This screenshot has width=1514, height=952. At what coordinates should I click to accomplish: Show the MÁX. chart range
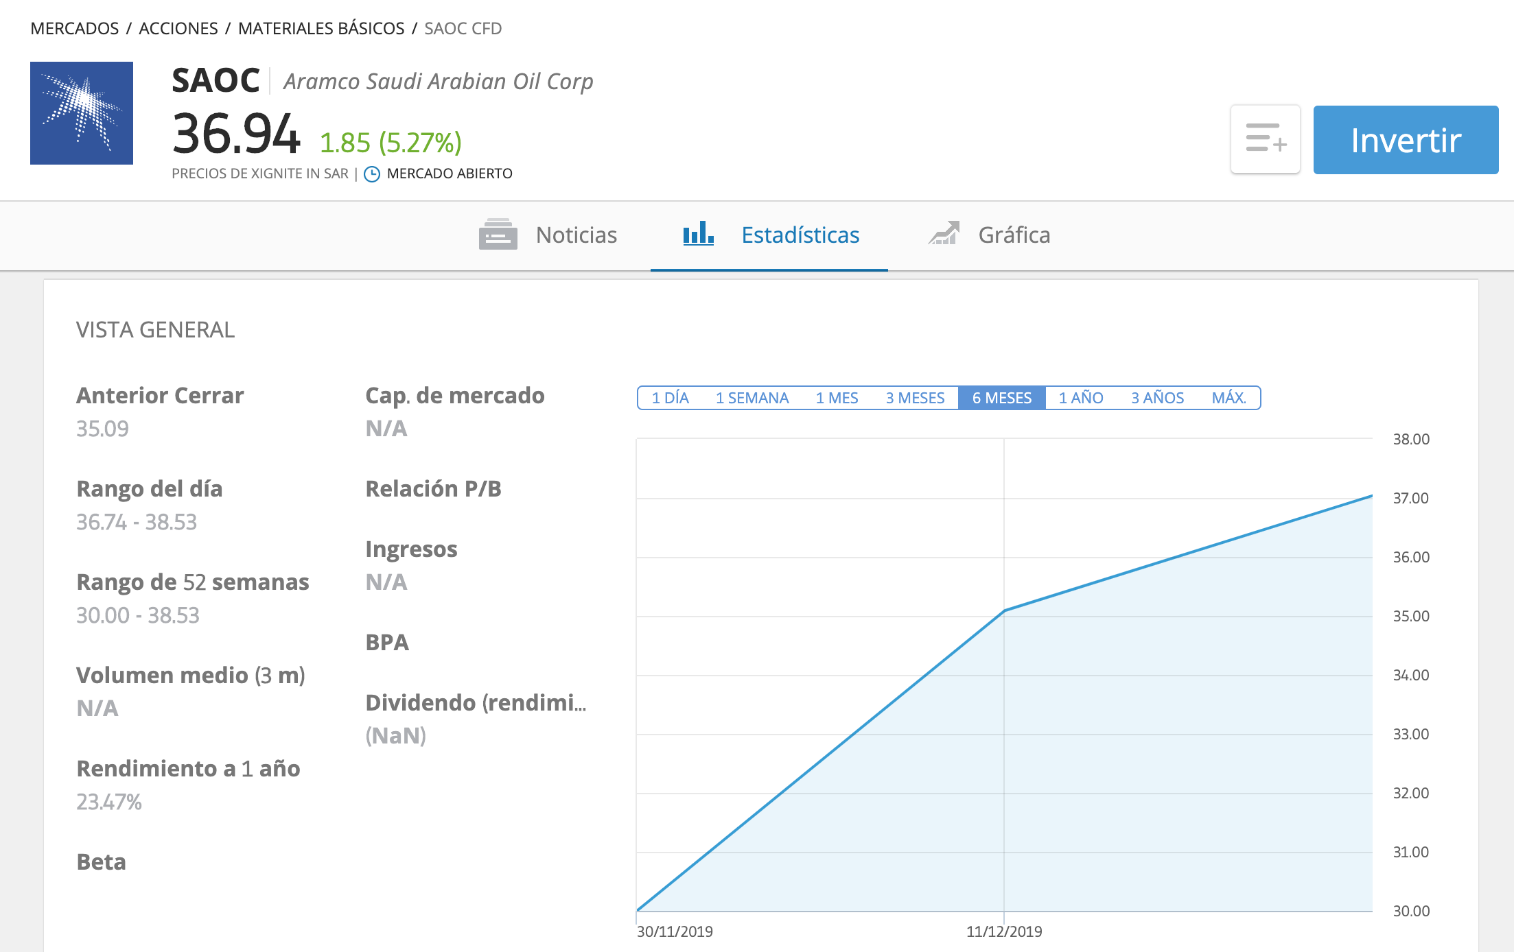click(x=1228, y=398)
